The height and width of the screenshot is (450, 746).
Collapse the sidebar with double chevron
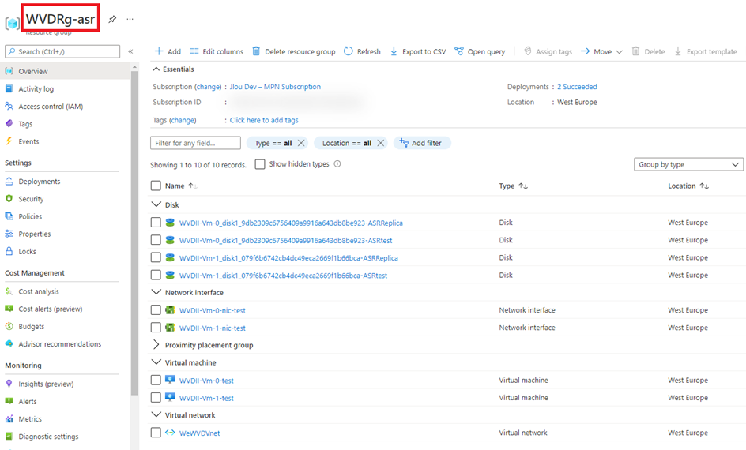(x=130, y=51)
